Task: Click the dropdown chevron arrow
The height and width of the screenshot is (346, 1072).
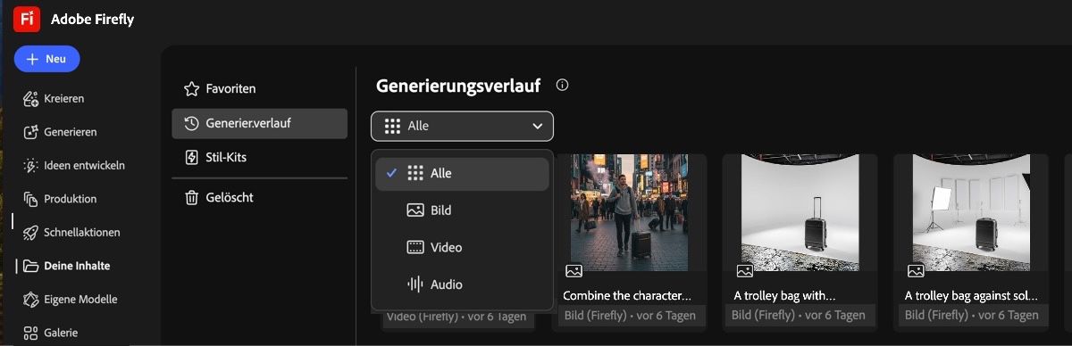Action: tap(538, 127)
